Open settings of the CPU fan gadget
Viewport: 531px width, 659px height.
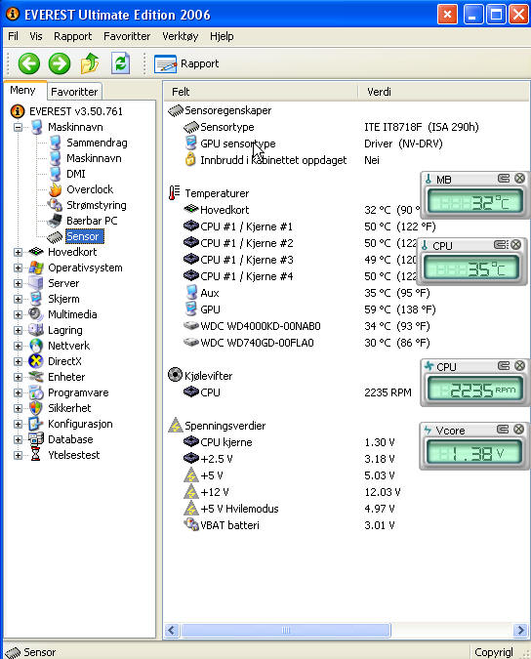pos(504,366)
